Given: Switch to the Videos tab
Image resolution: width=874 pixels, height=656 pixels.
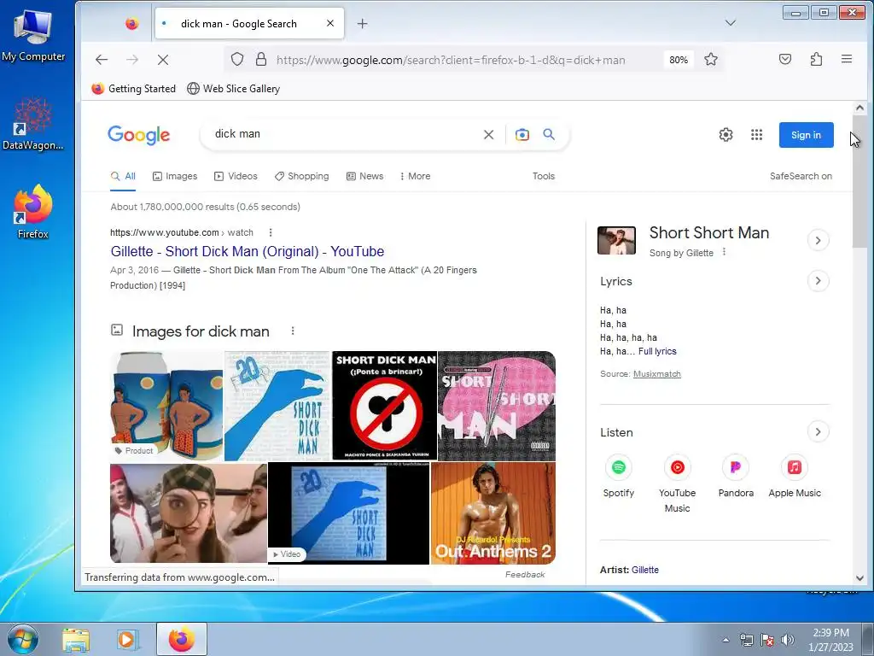Looking at the screenshot, I should coord(236,176).
